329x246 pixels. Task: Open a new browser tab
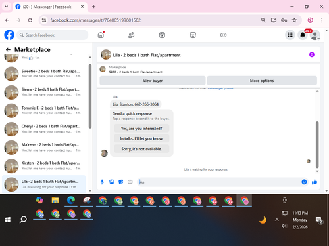coord(93,7)
